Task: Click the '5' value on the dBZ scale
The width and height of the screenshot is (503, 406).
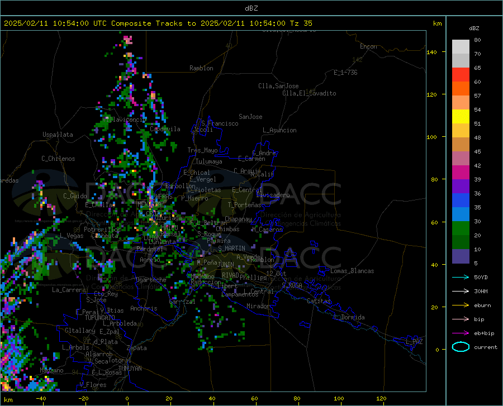Action: pyautogui.click(x=476, y=264)
